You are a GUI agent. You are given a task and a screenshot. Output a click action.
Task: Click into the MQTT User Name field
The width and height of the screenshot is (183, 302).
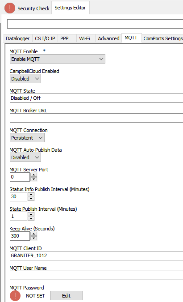96,275
